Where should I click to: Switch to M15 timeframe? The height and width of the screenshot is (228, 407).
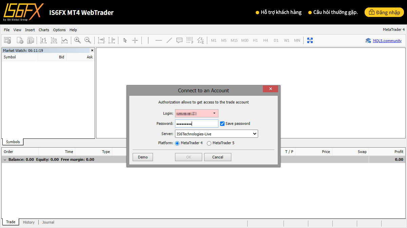coord(234,40)
